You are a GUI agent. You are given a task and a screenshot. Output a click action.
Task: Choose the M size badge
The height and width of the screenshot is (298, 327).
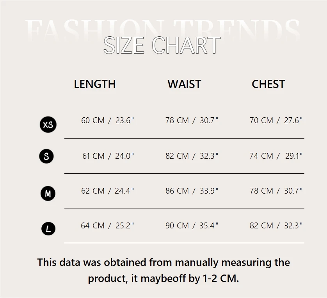[x=48, y=193]
